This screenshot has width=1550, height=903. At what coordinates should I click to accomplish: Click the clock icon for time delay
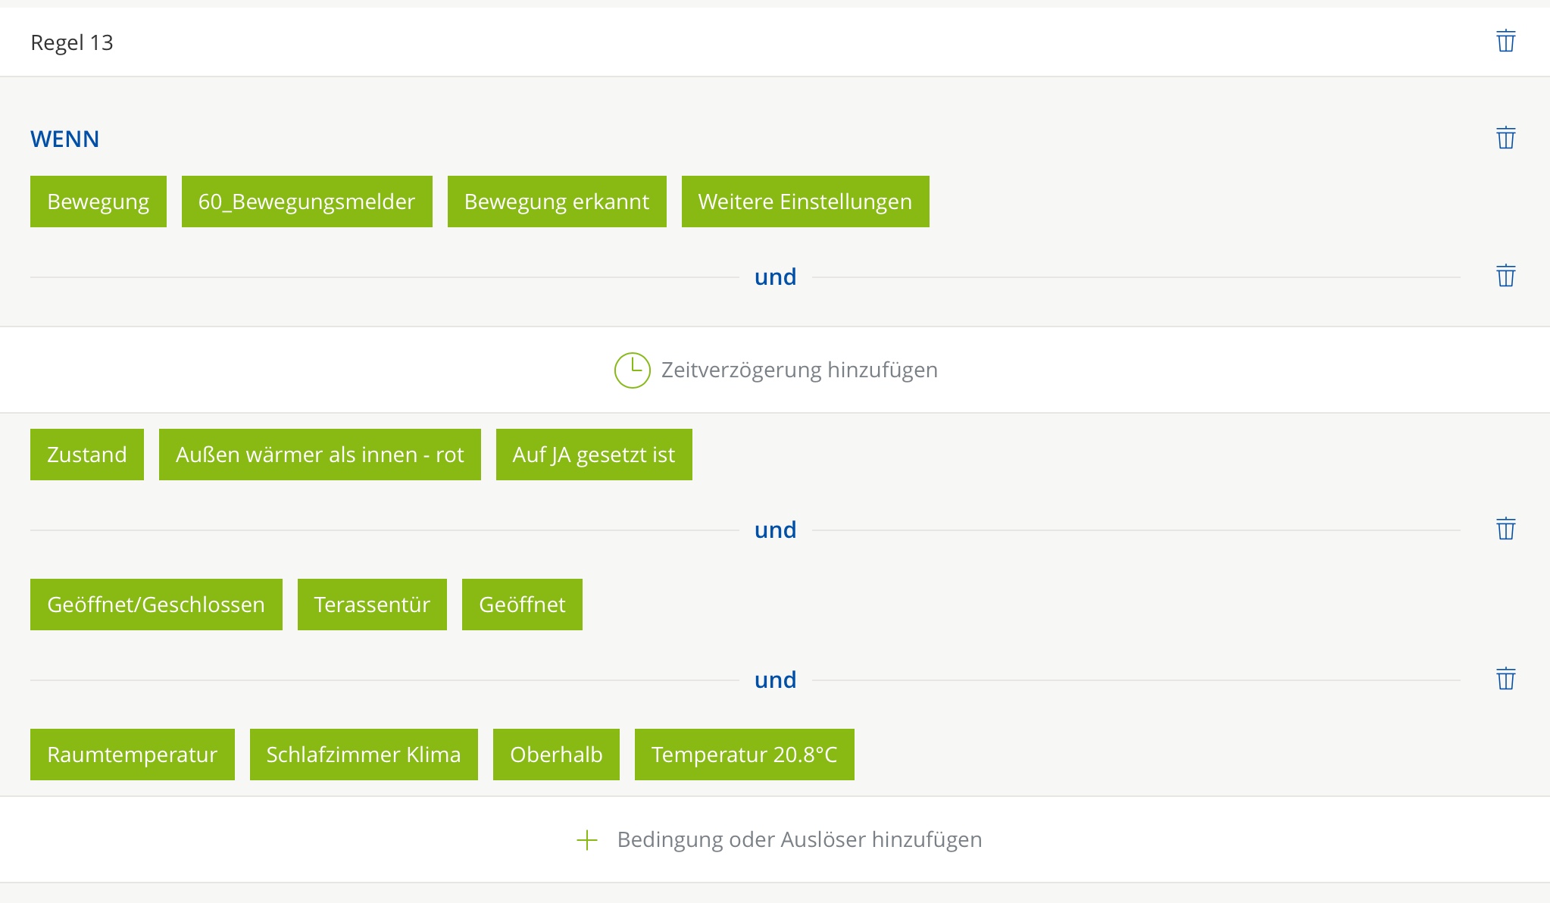[x=632, y=370]
